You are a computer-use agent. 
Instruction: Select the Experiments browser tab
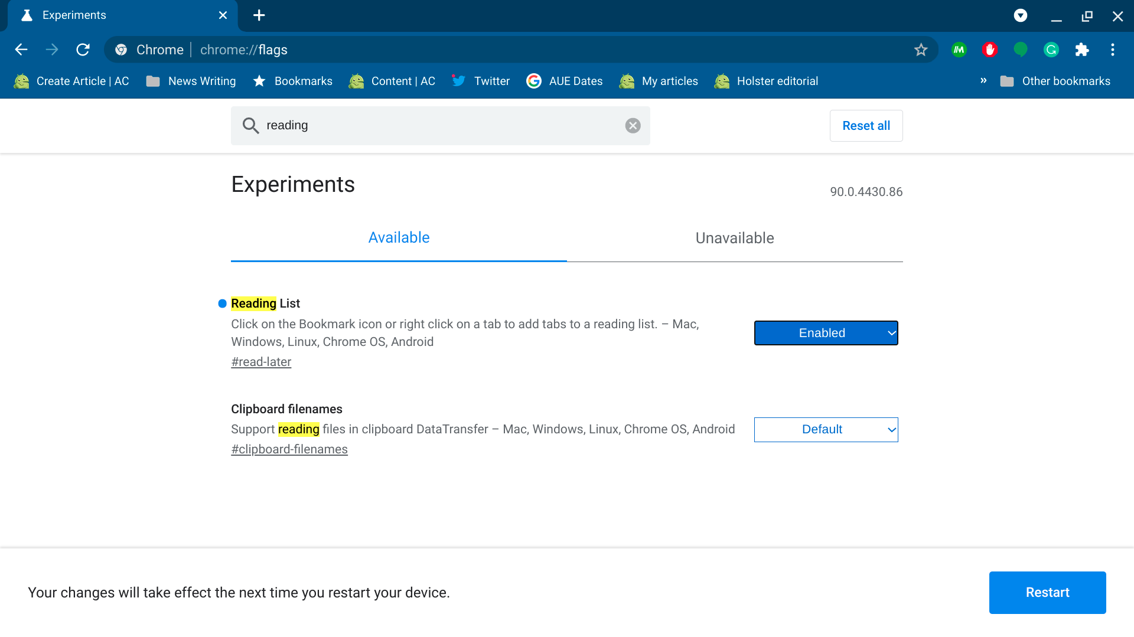(x=123, y=16)
